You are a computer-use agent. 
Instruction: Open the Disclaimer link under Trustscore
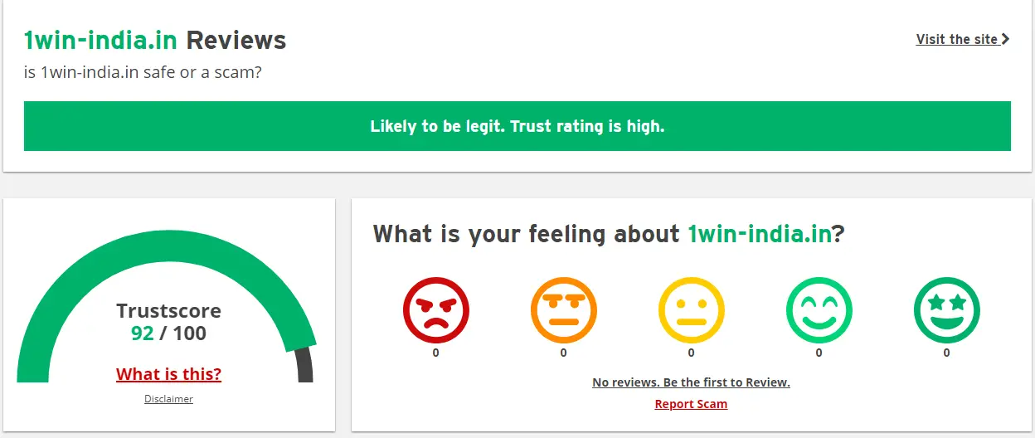tap(169, 399)
